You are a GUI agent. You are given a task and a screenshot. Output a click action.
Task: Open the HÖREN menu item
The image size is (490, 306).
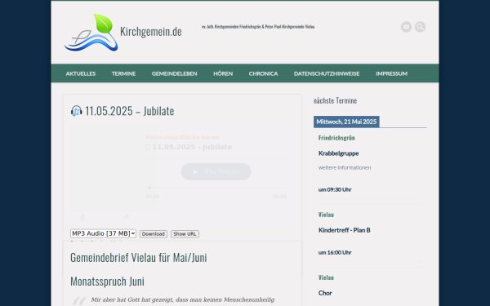pyautogui.click(x=223, y=73)
